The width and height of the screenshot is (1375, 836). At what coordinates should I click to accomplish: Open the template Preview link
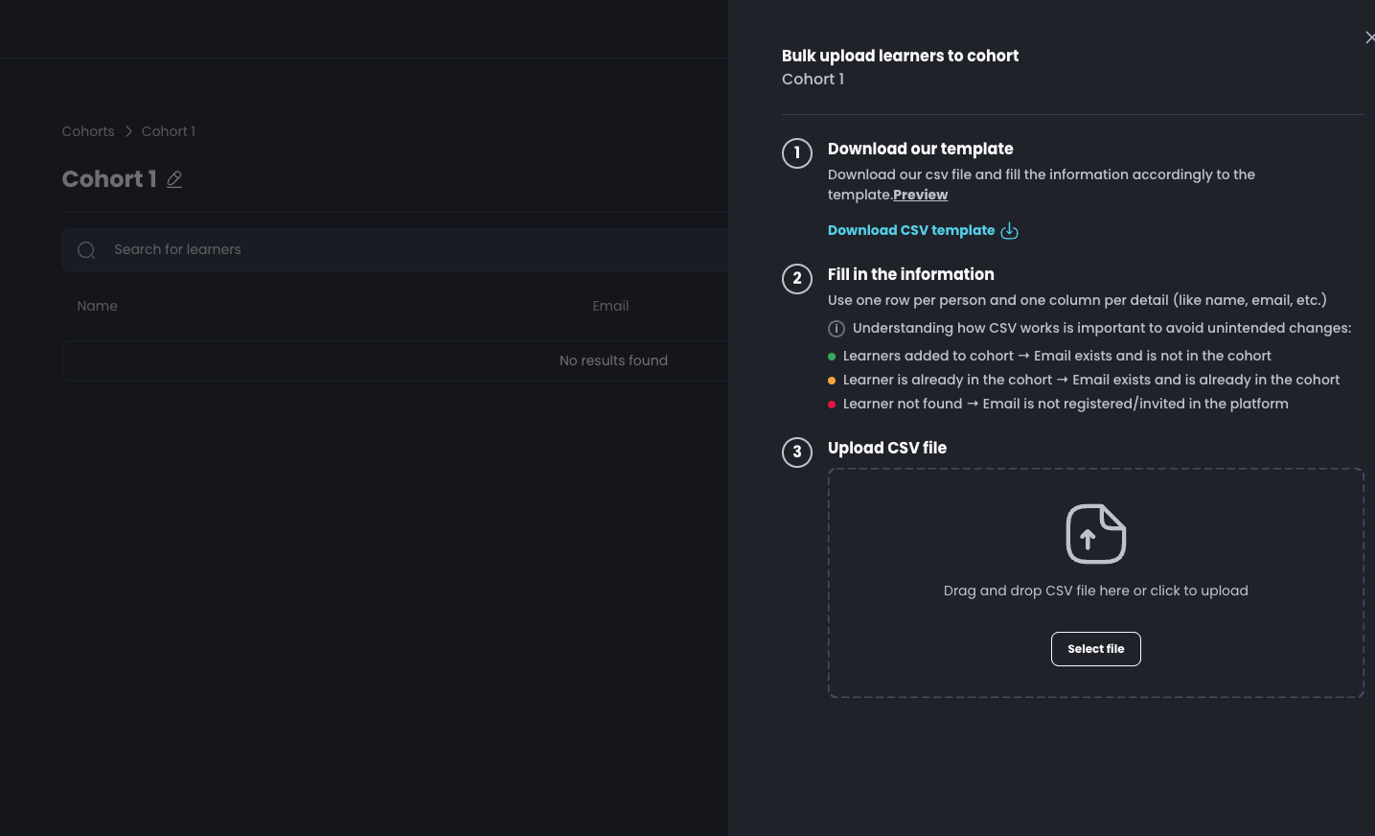(x=920, y=195)
